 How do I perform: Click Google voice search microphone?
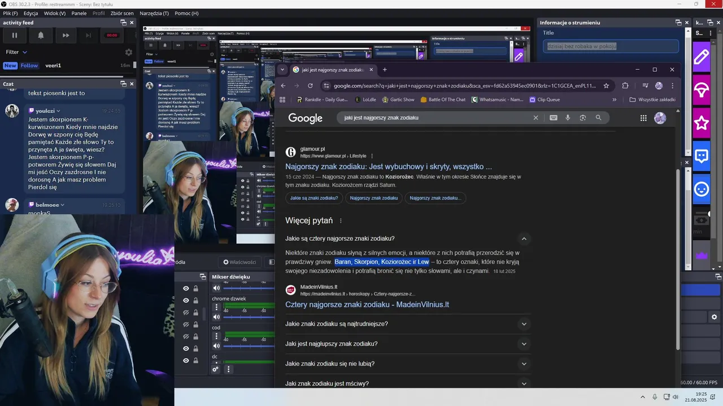pyautogui.click(x=568, y=118)
